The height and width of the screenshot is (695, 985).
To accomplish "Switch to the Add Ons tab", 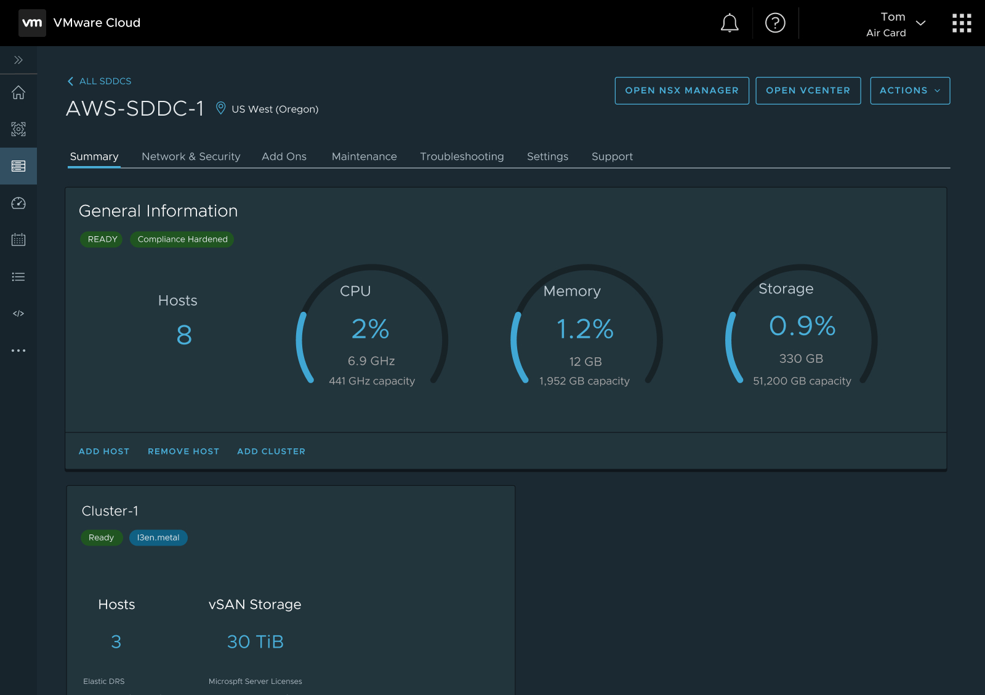I will (x=284, y=156).
